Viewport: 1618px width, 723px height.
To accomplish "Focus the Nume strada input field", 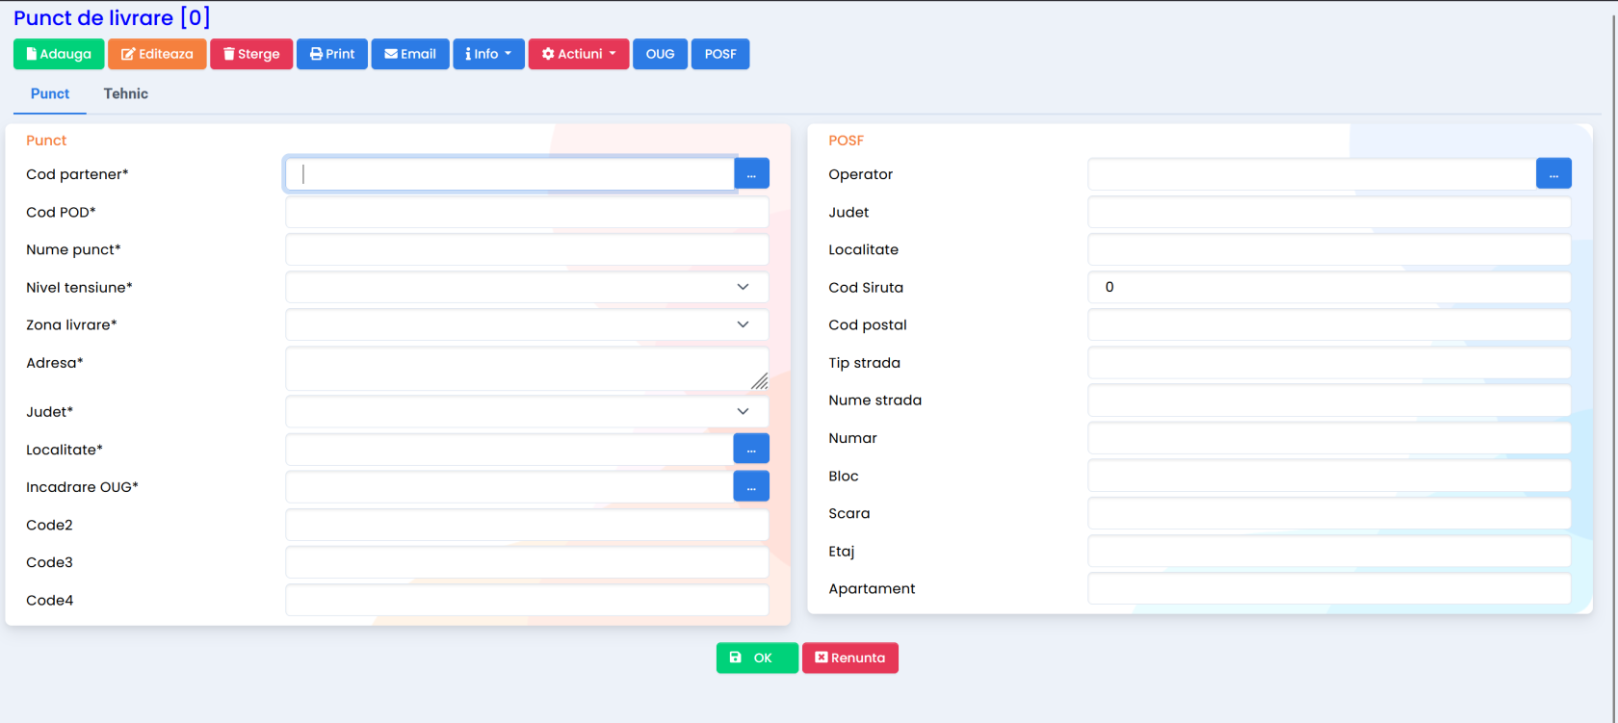I will (1329, 400).
